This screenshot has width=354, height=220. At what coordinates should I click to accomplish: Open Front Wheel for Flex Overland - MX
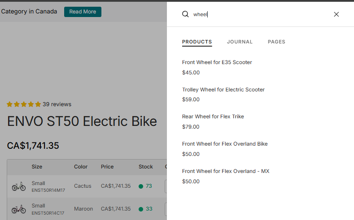pos(226,171)
